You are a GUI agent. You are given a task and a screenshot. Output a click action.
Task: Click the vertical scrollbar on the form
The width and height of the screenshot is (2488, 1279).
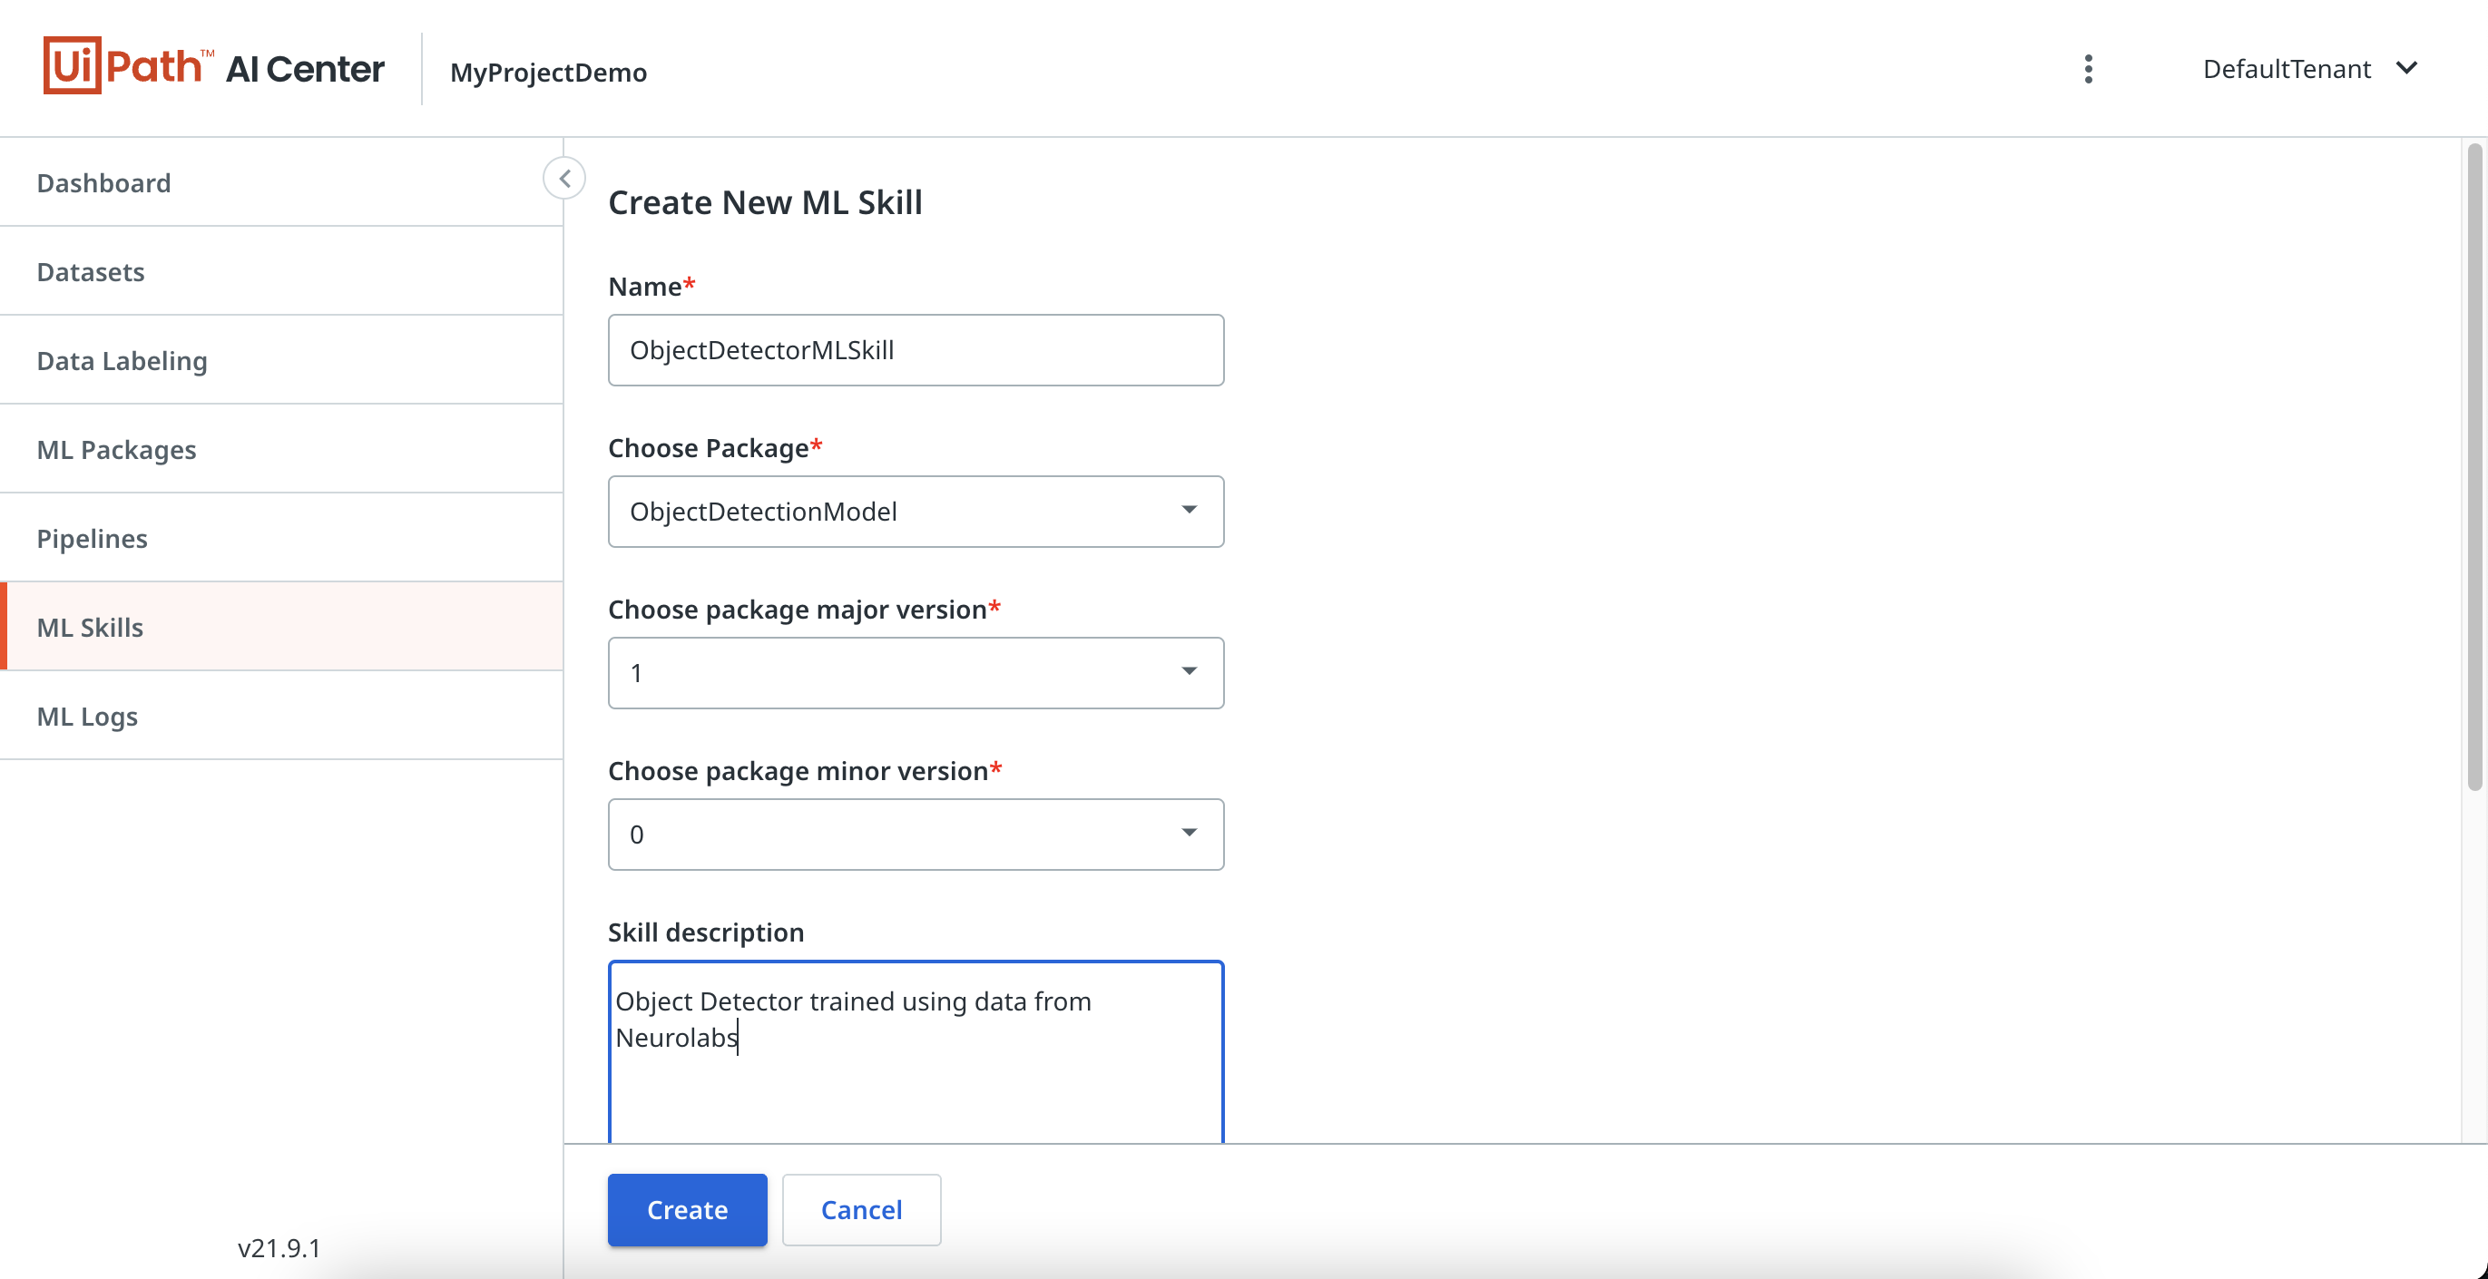point(2474,466)
